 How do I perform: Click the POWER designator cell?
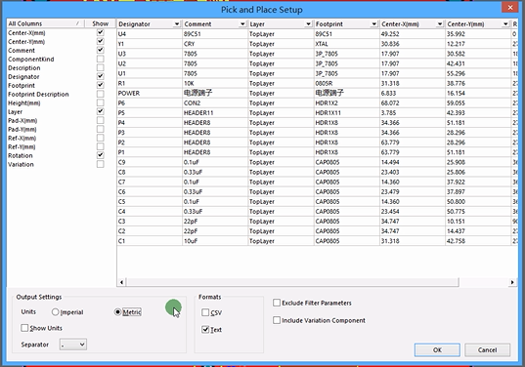[x=149, y=94]
